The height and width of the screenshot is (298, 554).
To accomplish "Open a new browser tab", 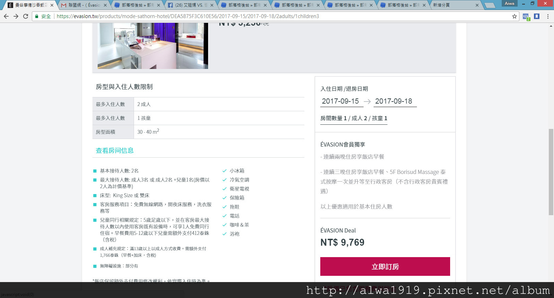I will (490, 5).
